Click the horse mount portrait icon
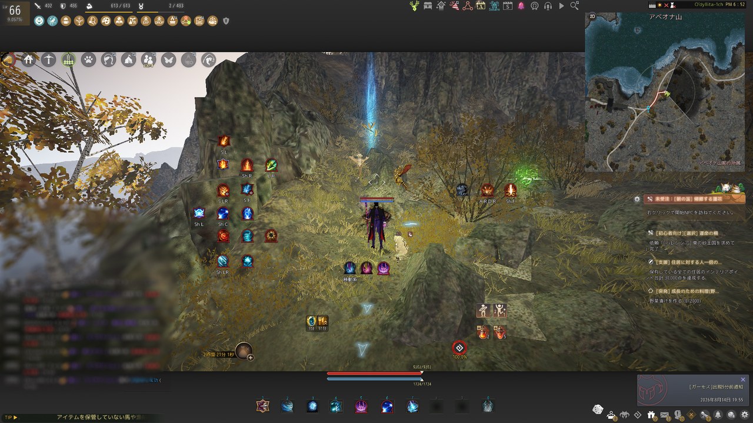The width and height of the screenshot is (753, 423). [x=8, y=59]
